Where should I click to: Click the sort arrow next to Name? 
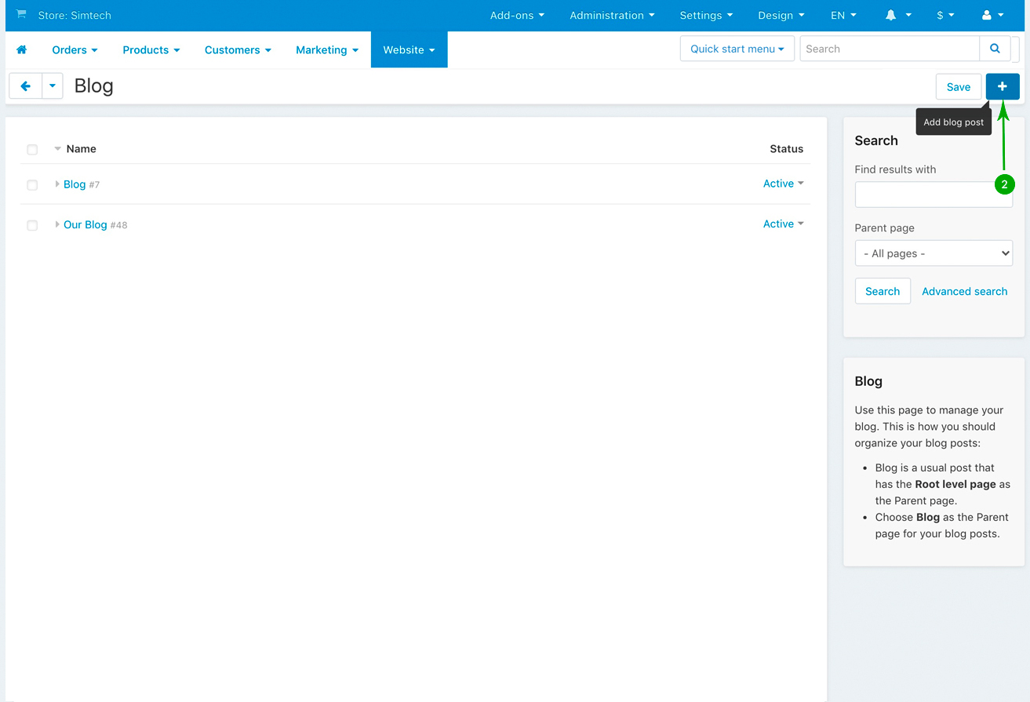pos(57,149)
